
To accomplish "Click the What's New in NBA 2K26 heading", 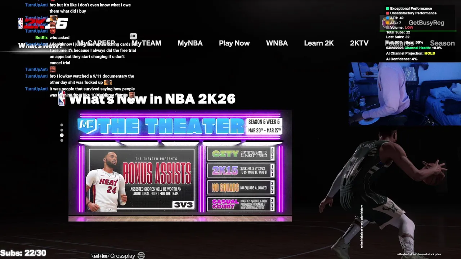I will [x=152, y=99].
